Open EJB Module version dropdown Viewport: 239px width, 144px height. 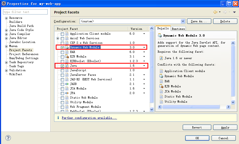[x=144, y=57]
